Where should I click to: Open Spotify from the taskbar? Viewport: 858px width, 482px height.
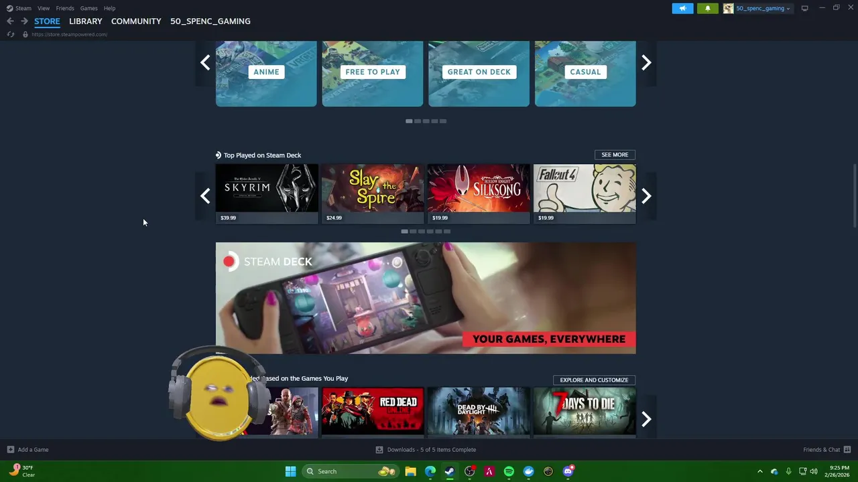coord(509,471)
